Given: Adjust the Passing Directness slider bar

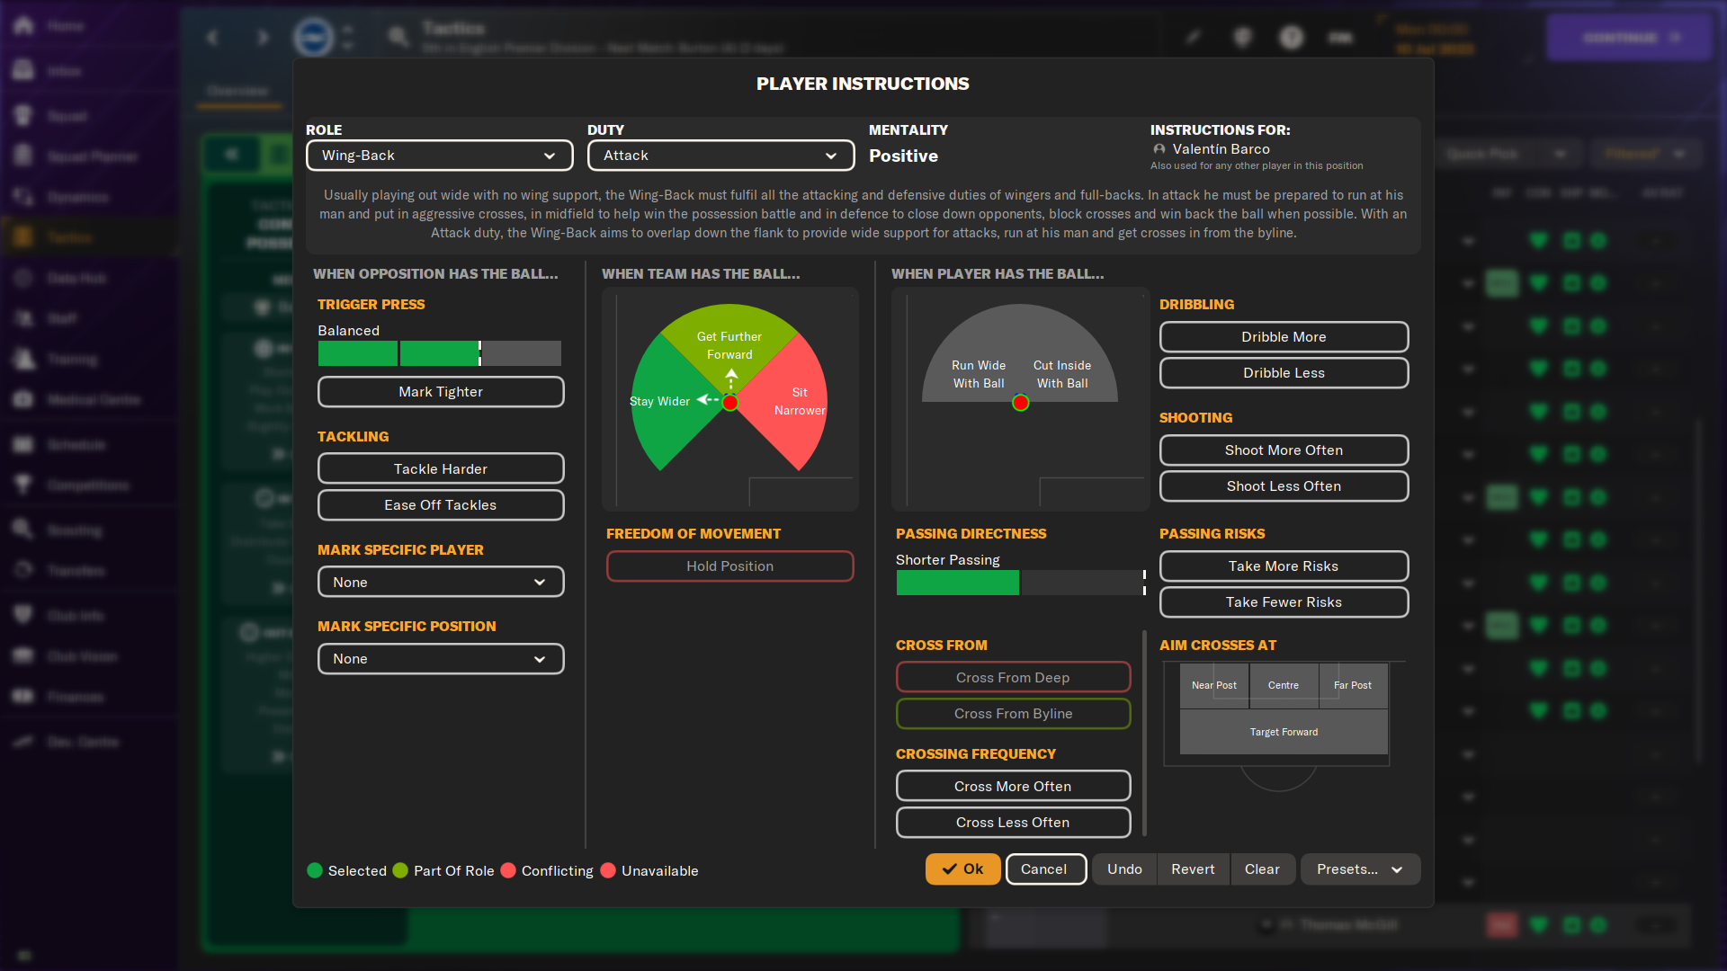Looking at the screenshot, I should [1021, 583].
